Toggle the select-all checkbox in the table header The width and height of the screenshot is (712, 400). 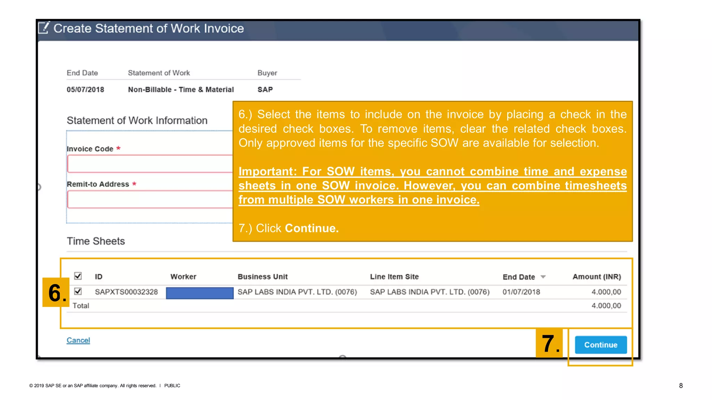(x=78, y=276)
